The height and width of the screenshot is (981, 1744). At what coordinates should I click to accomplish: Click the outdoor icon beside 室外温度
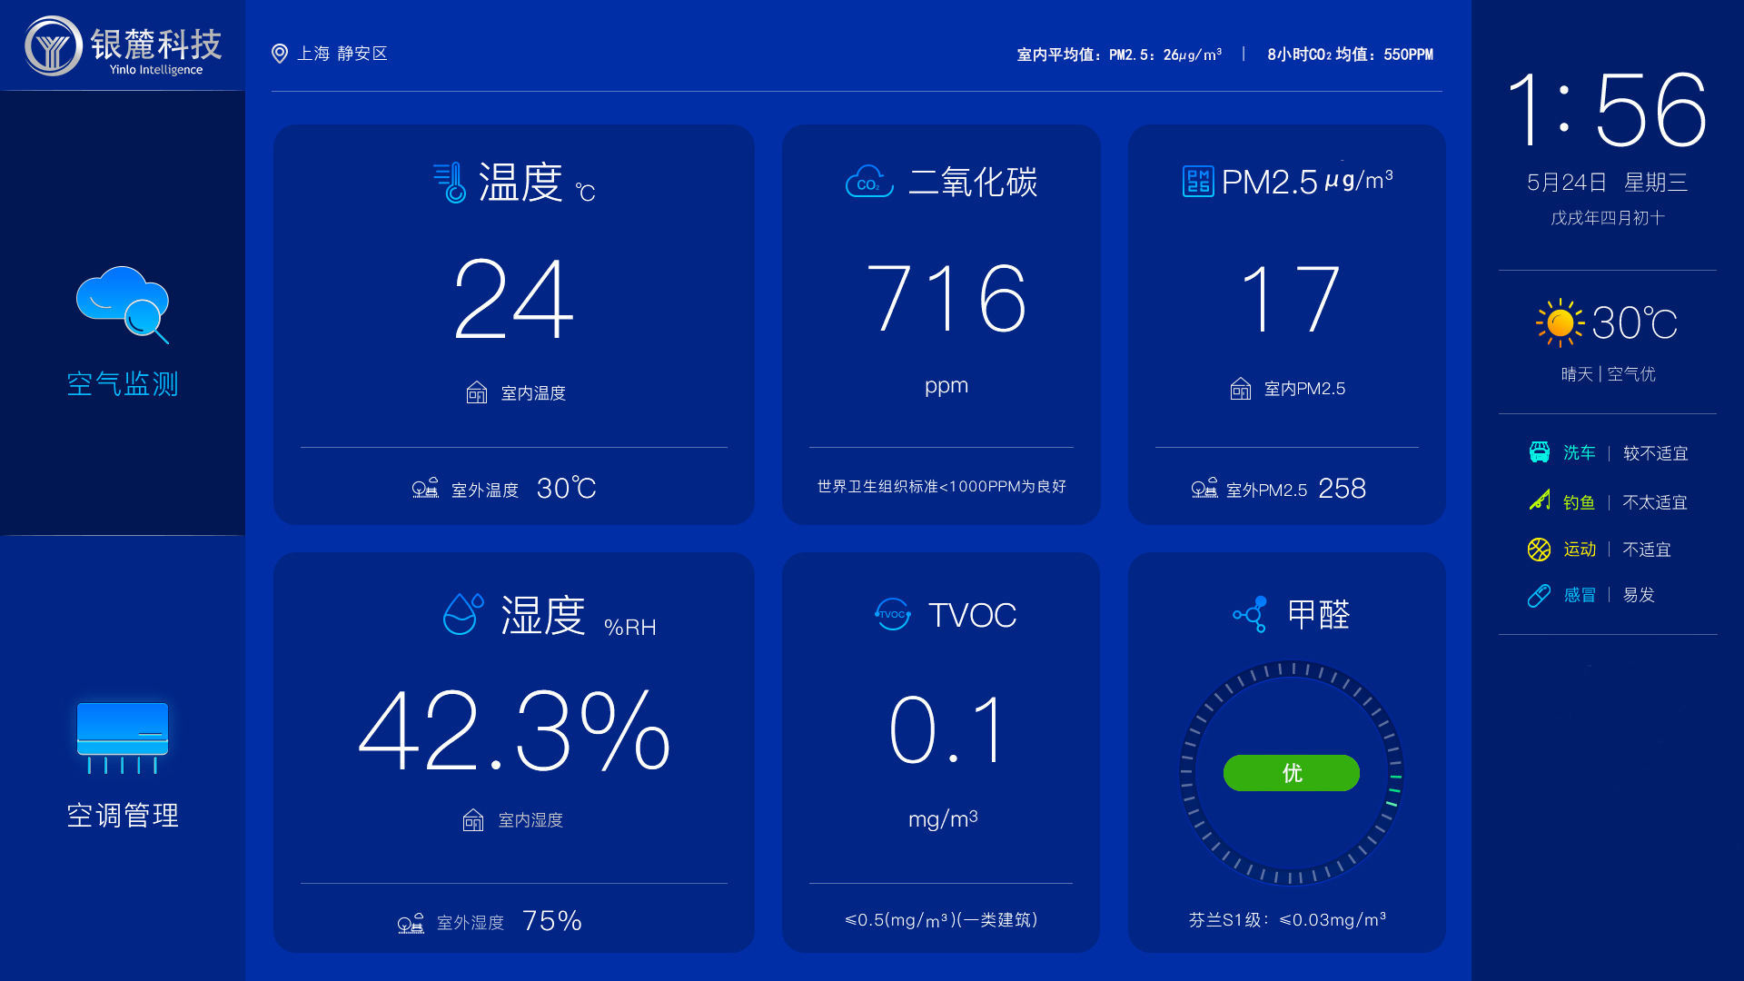425,489
